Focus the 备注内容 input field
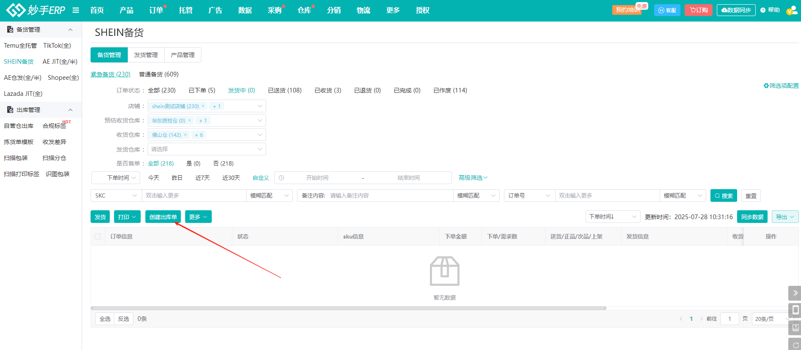The width and height of the screenshot is (801, 350). [389, 195]
